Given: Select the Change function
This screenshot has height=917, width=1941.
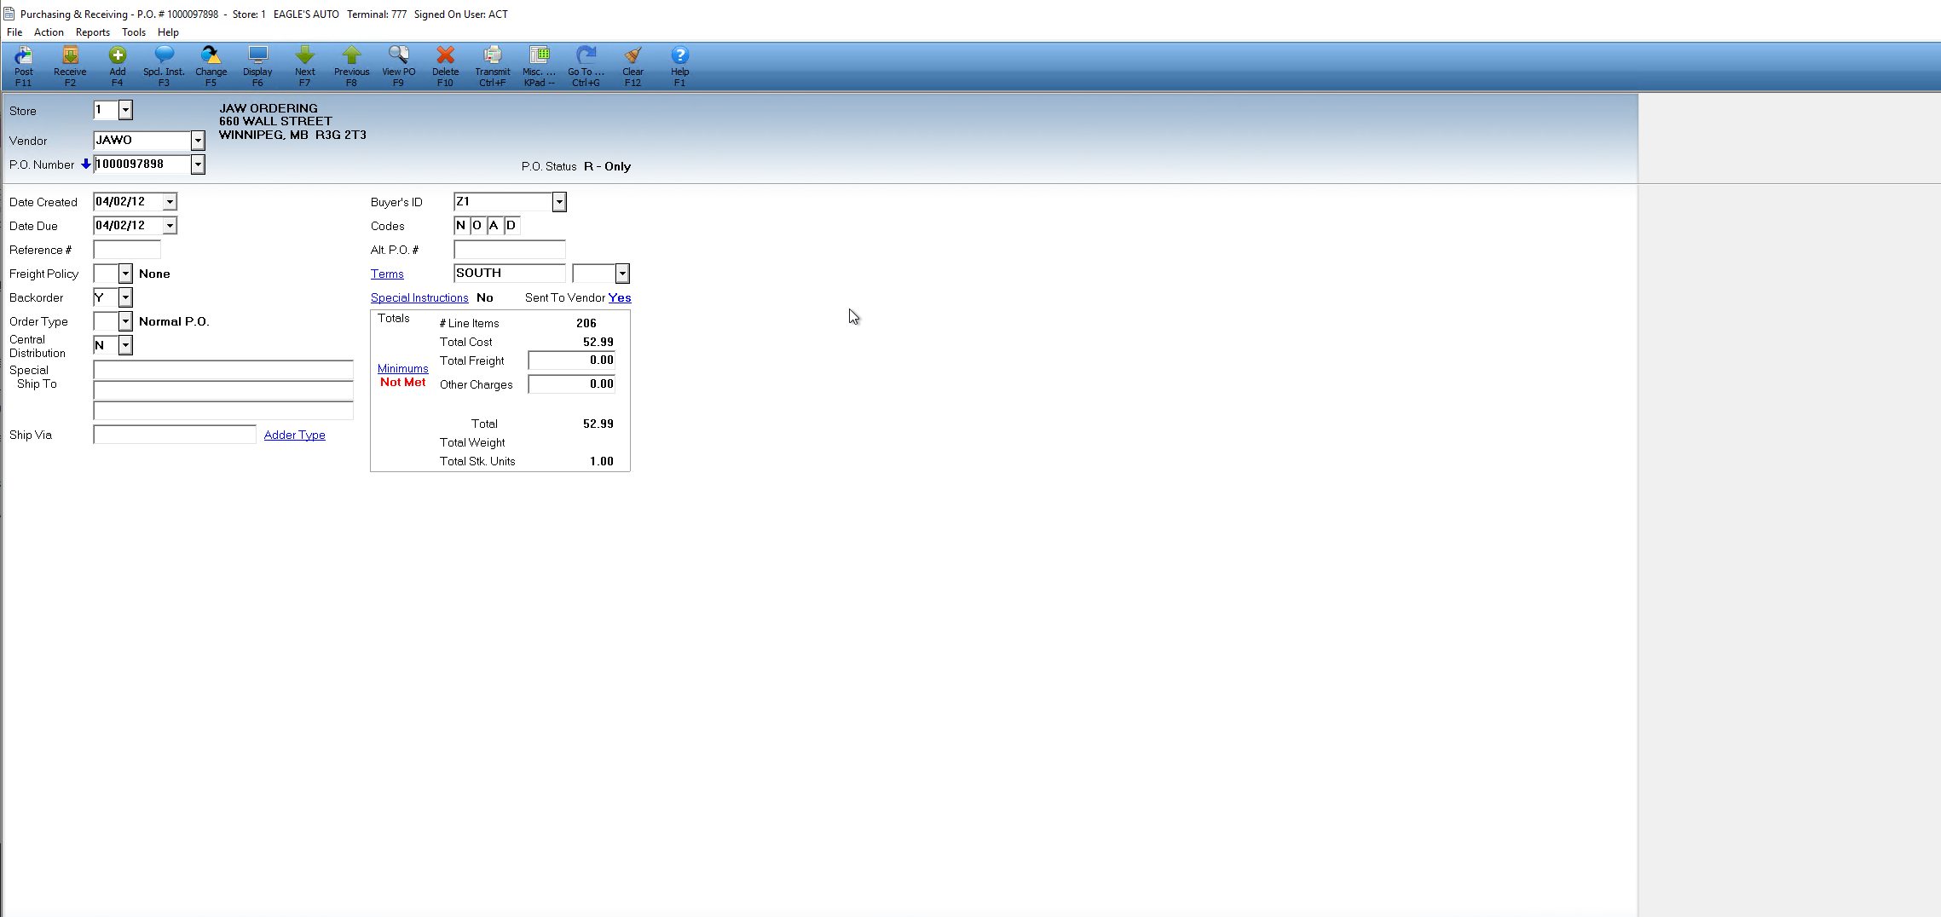Looking at the screenshot, I should click(211, 66).
